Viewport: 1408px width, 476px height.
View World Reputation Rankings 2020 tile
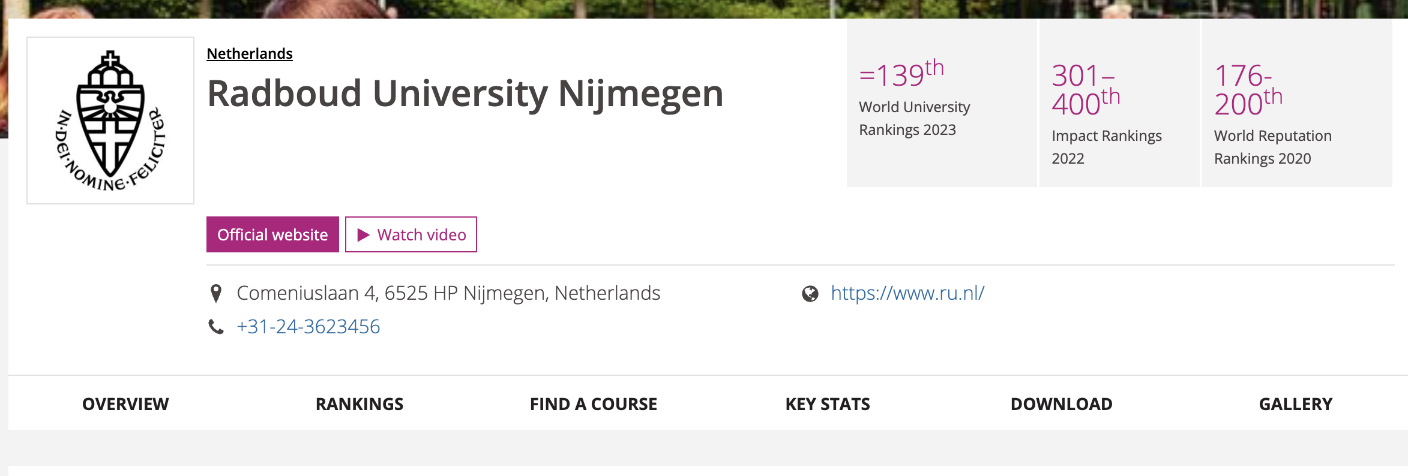pyautogui.click(x=1296, y=103)
